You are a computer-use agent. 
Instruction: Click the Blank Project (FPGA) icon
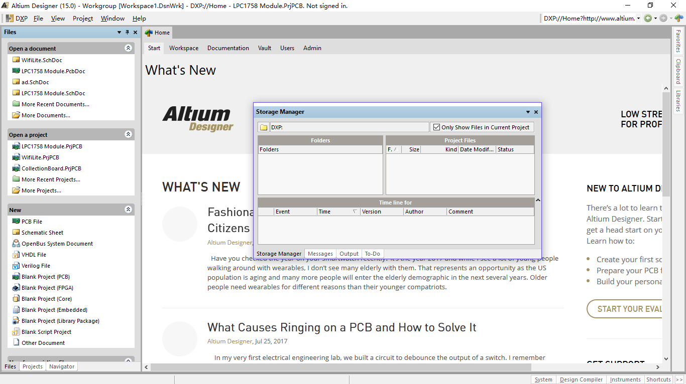coord(16,288)
